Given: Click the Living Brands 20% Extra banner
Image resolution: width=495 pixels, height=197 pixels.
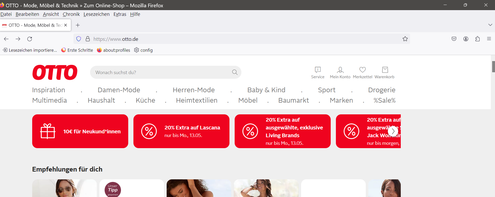Looking at the screenshot, I should tap(283, 131).
